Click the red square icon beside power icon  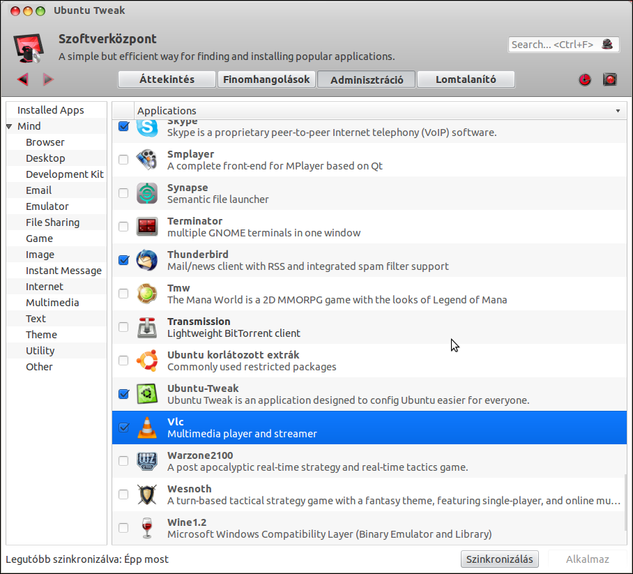pyautogui.click(x=610, y=80)
